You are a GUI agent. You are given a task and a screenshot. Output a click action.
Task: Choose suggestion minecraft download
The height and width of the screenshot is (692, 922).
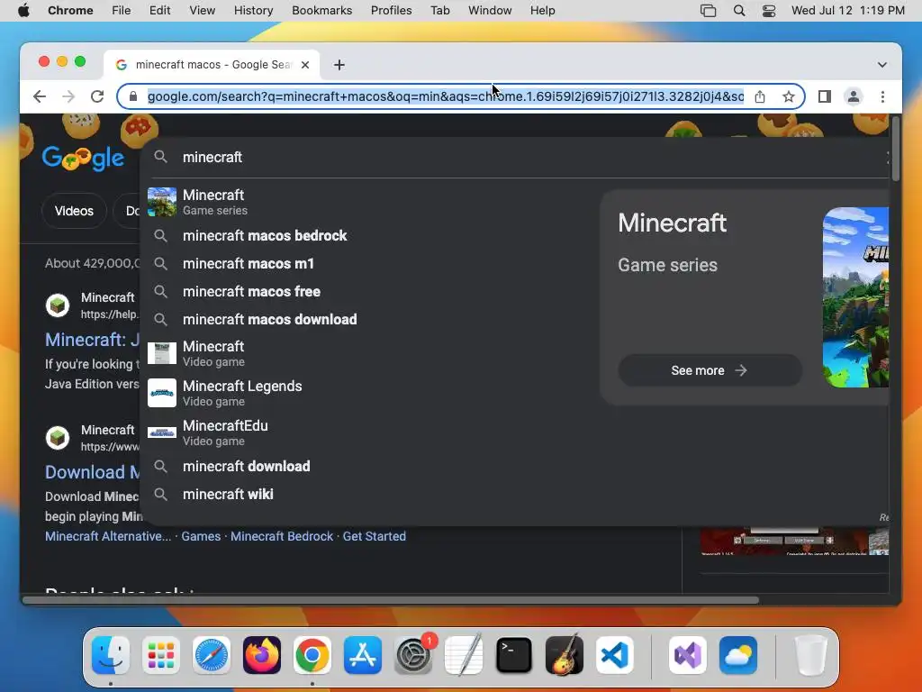point(370,466)
